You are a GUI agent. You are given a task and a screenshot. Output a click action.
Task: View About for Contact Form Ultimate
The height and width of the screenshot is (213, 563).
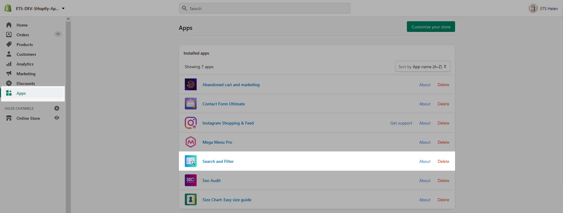click(x=425, y=104)
